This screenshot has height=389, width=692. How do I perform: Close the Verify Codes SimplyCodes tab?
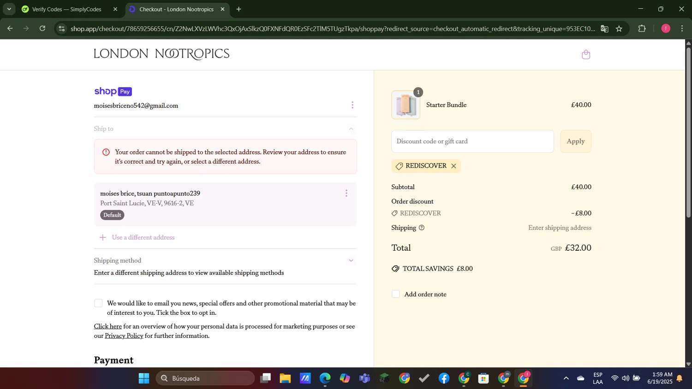115,9
